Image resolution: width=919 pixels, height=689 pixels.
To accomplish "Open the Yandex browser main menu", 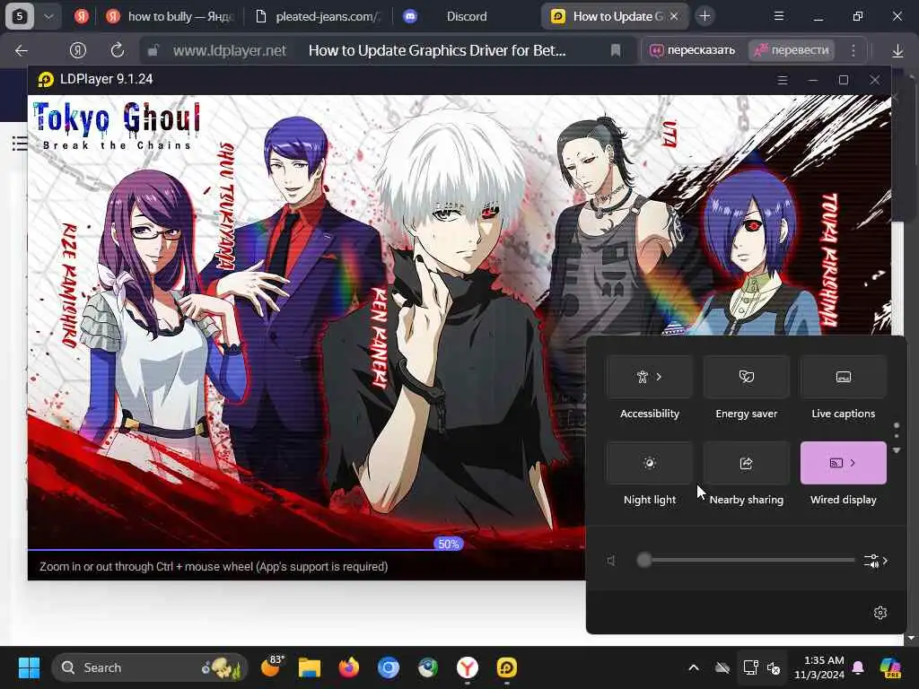I will pos(779,16).
